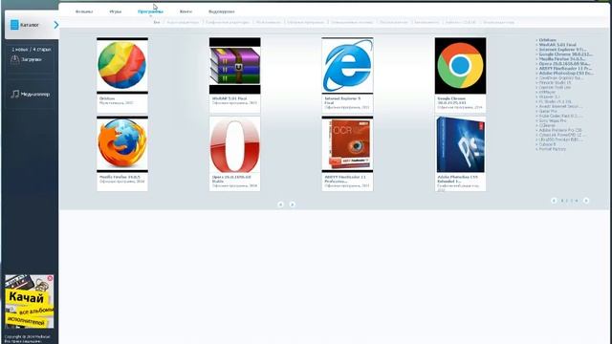This screenshot has height=344, width=612.
Task: Select the Все subcategory filter
Action: click(x=157, y=22)
